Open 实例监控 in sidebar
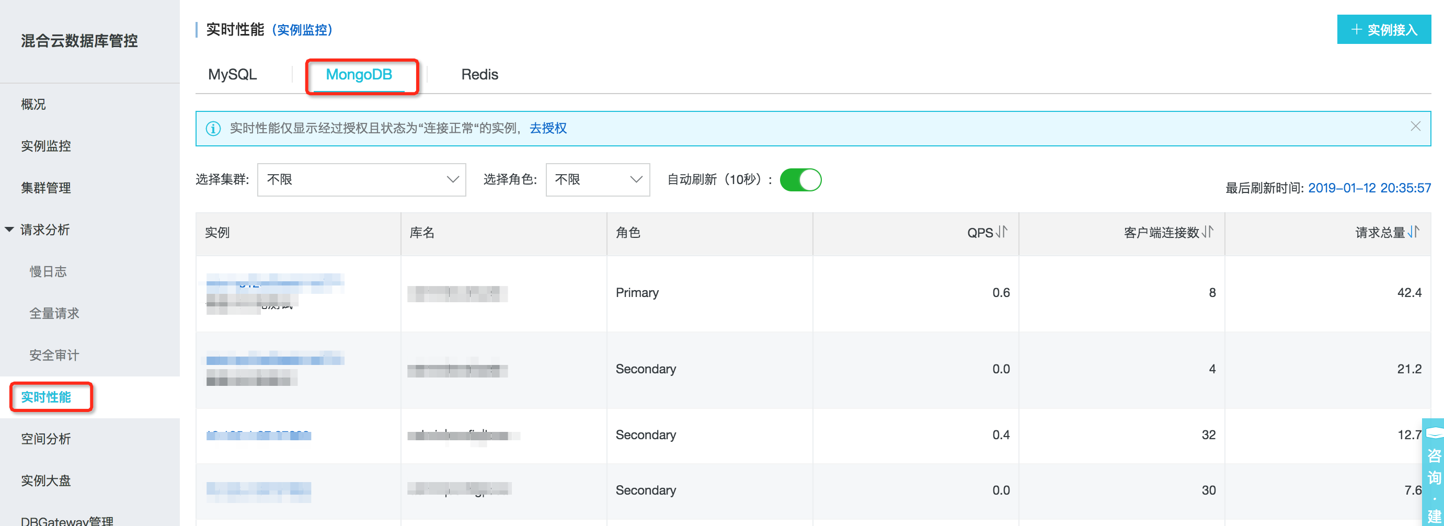Image resolution: width=1444 pixels, height=526 pixels. pos(46,146)
